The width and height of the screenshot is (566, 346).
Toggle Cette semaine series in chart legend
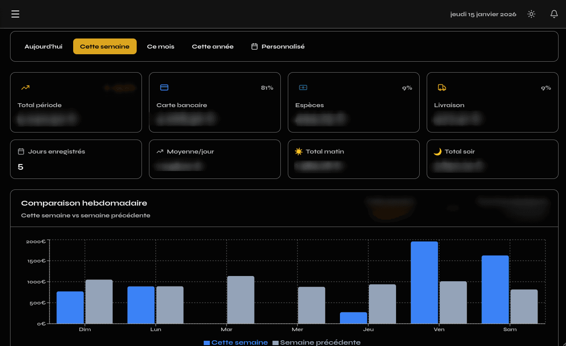tap(236, 343)
